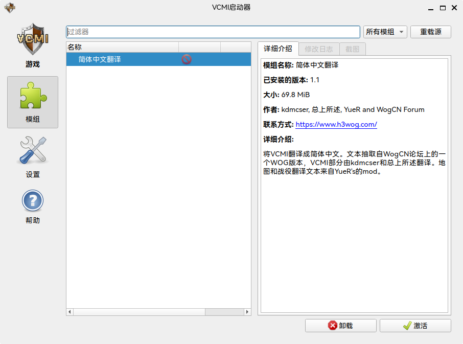Close the VCMI启动器 window
The image size is (463, 344).
(454, 8)
